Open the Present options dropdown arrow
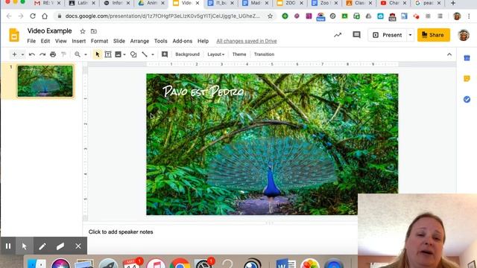 coord(410,35)
